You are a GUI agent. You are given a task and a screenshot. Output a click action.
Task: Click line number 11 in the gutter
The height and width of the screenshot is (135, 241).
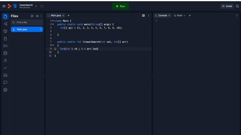click(50, 56)
